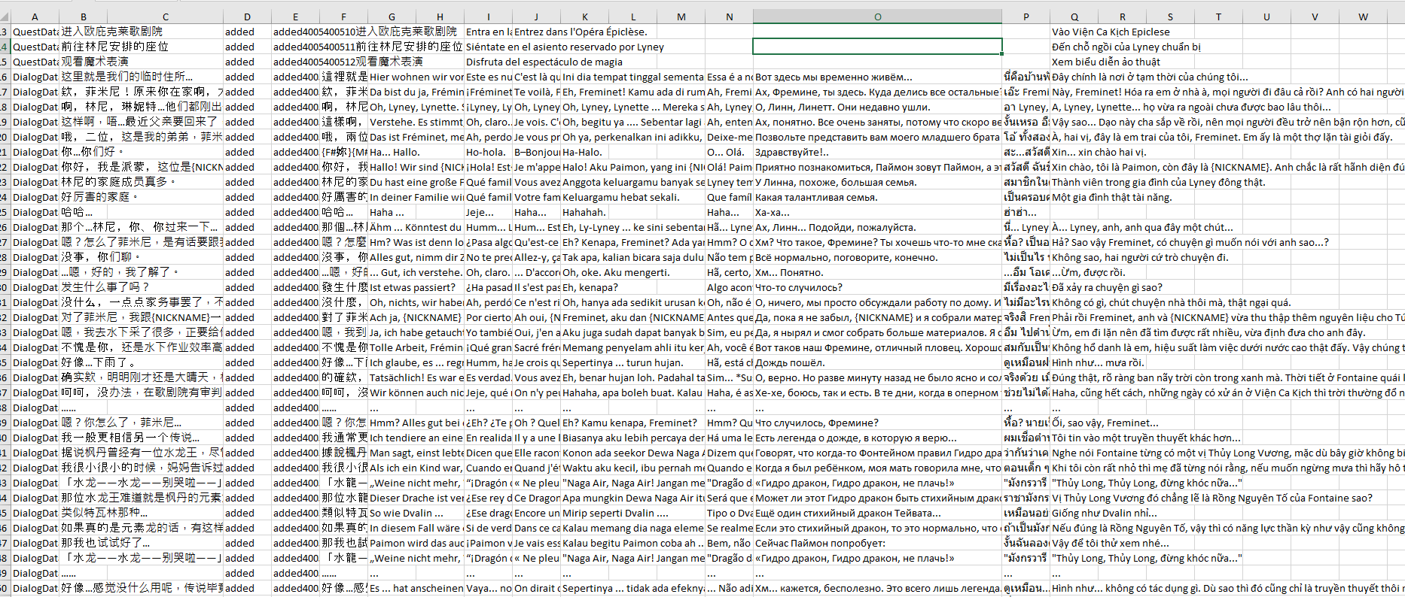Screen dimensions: 1405x597
Task: Click column B cell '类似特瓦林那种…'
Action: pyautogui.click(x=105, y=513)
